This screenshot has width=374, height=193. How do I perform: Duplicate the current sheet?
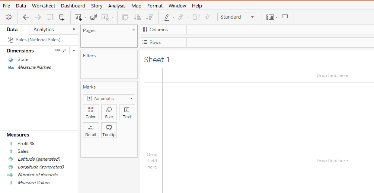tap(93, 17)
